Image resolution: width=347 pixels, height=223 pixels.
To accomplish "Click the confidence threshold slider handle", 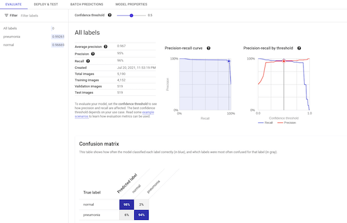I will (131, 16).
